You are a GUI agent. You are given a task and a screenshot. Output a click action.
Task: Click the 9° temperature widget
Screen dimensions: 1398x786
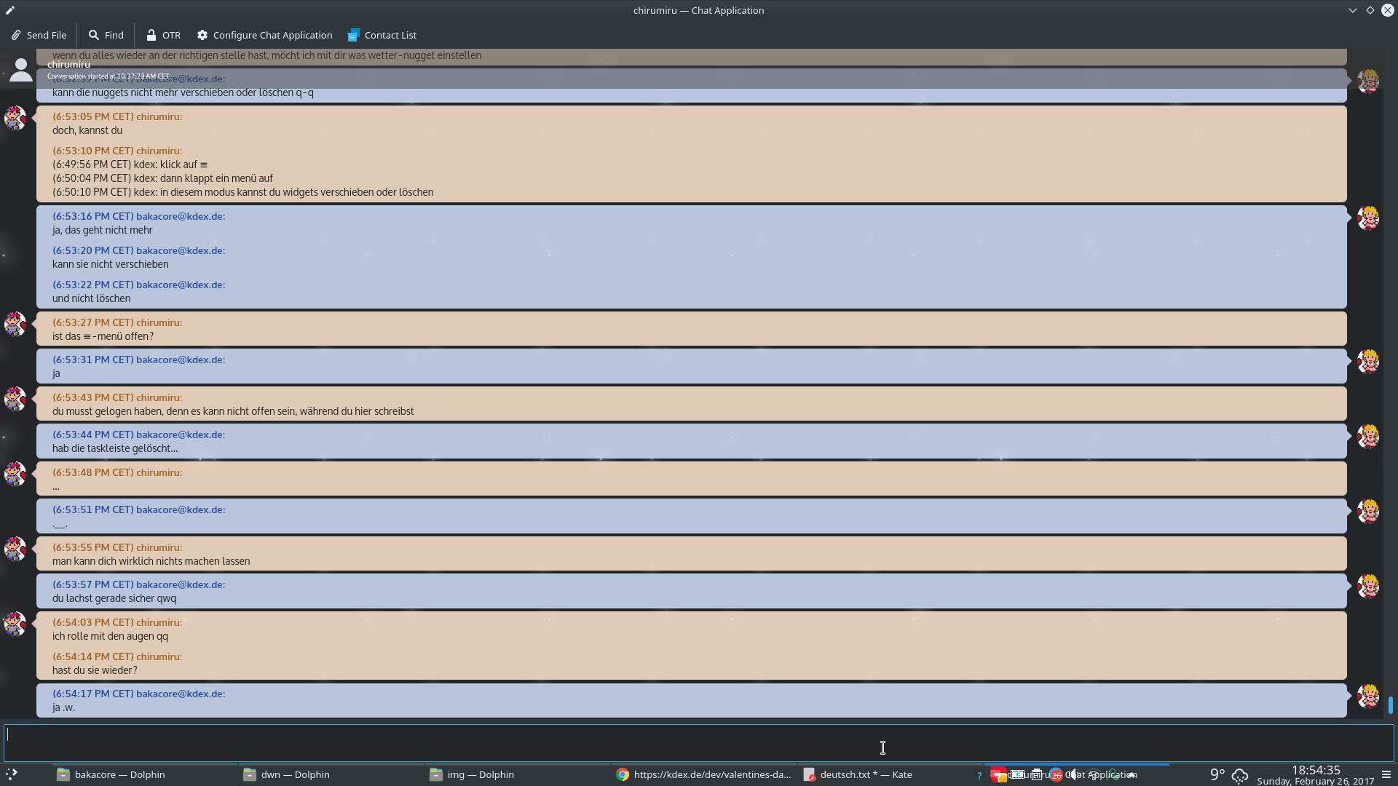(1217, 774)
